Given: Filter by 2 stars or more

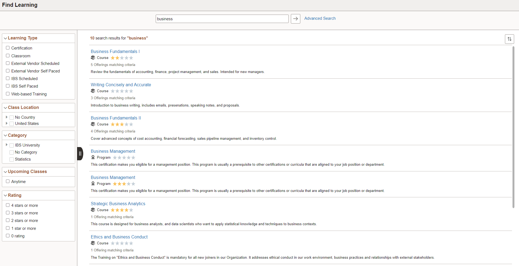Looking at the screenshot, I should point(8,220).
